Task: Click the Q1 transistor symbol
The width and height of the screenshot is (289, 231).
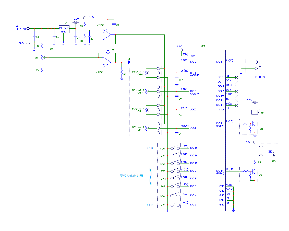Action: [253, 172]
